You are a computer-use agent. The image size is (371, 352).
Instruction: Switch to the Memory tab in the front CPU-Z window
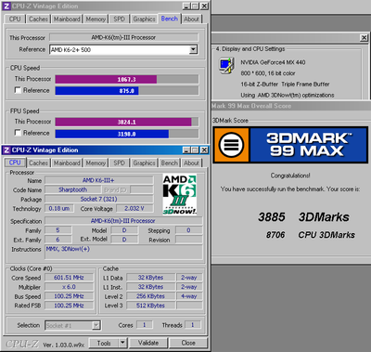pyautogui.click(x=96, y=163)
